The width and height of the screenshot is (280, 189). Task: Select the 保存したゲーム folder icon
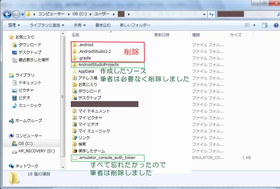click(x=75, y=151)
